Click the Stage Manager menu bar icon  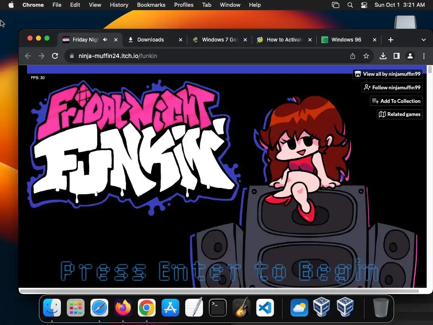(335, 5)
